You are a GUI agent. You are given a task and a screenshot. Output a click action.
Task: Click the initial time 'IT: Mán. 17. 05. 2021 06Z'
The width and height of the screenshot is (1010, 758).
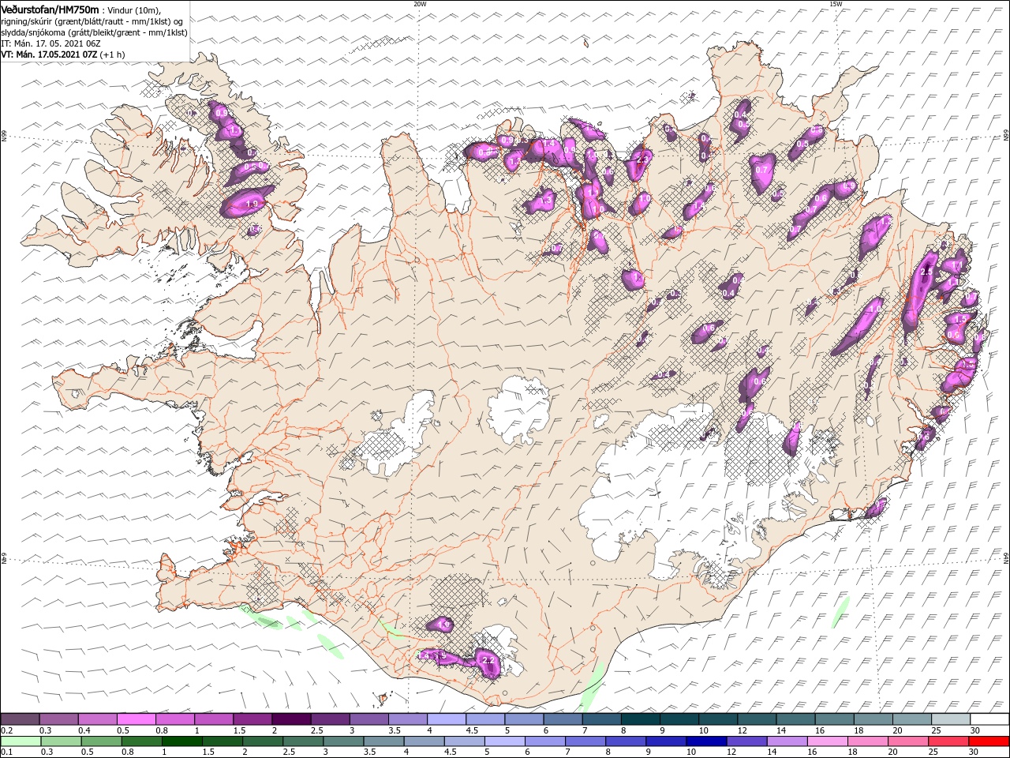[x=51, y=43]
